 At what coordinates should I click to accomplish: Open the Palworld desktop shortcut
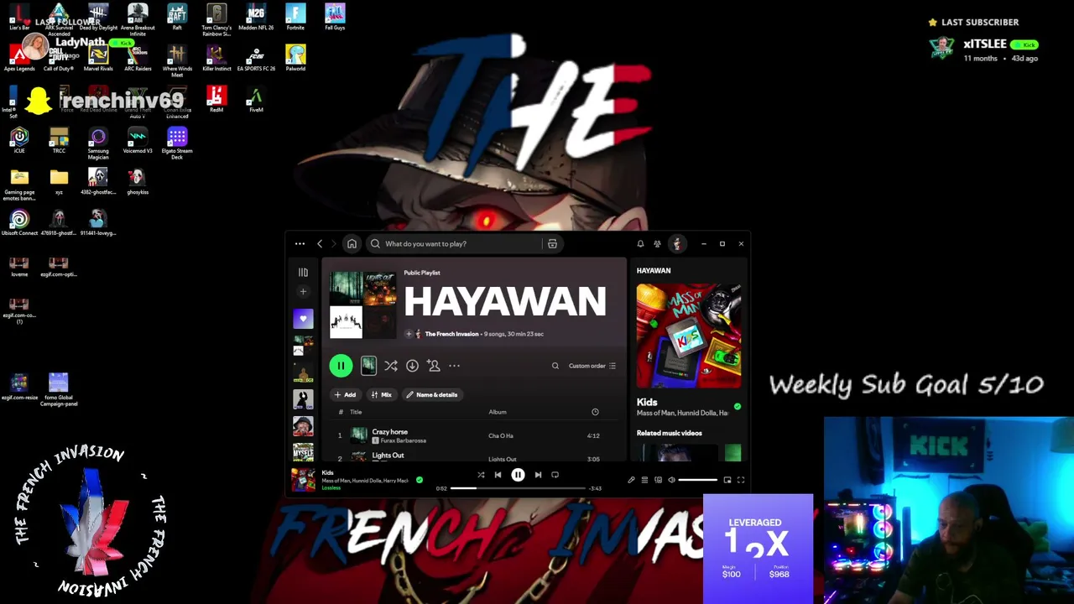click(295, 59)
